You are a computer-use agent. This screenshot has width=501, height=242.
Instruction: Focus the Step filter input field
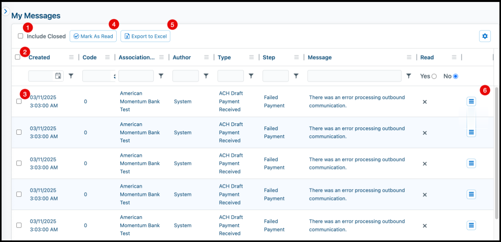click(x=276, y=76)
